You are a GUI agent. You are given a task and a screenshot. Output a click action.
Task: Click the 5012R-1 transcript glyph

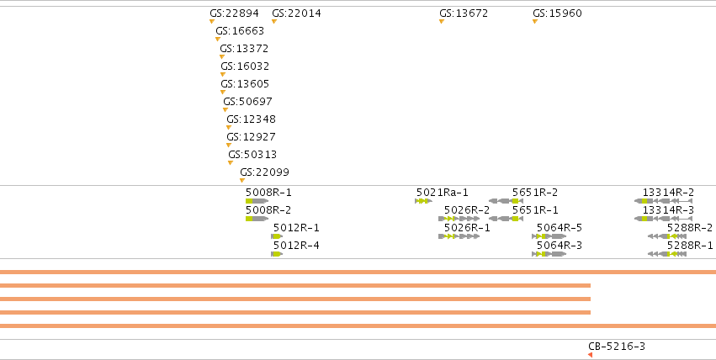pyautogui.click(x=277, y=236)
